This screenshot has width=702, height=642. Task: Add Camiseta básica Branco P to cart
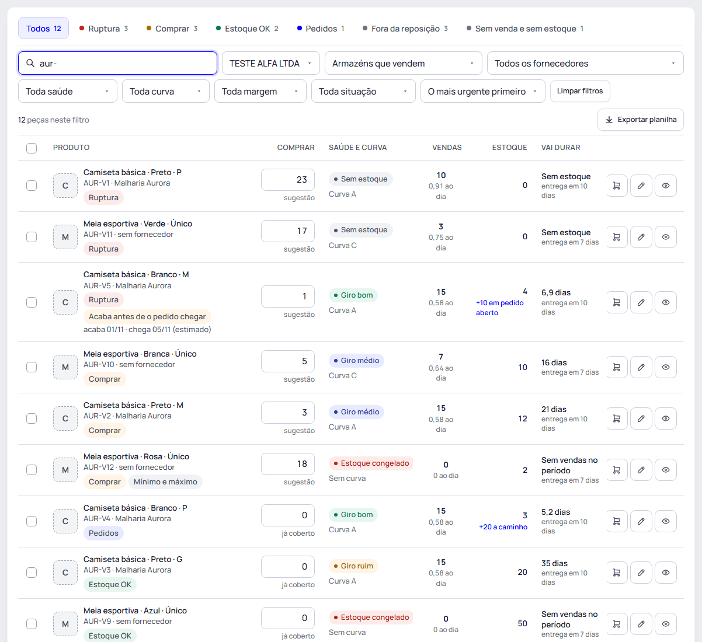(x=617, y=521)
